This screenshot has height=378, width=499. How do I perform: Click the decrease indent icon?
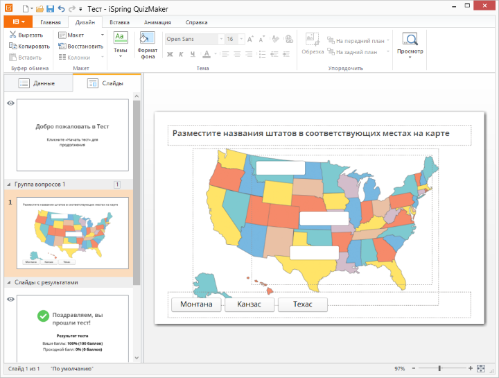pos(274,54)
